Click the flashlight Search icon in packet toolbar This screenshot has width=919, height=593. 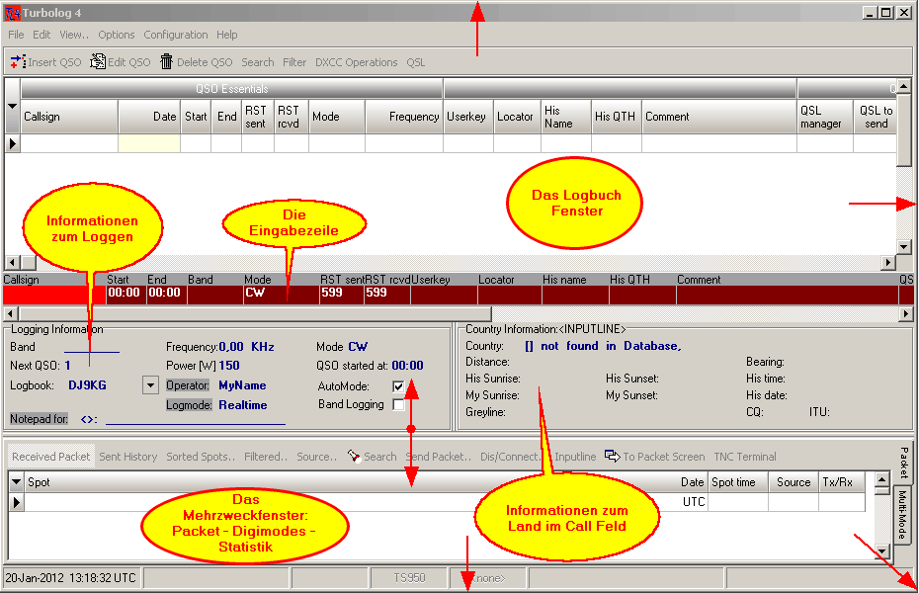coord(354,456)
